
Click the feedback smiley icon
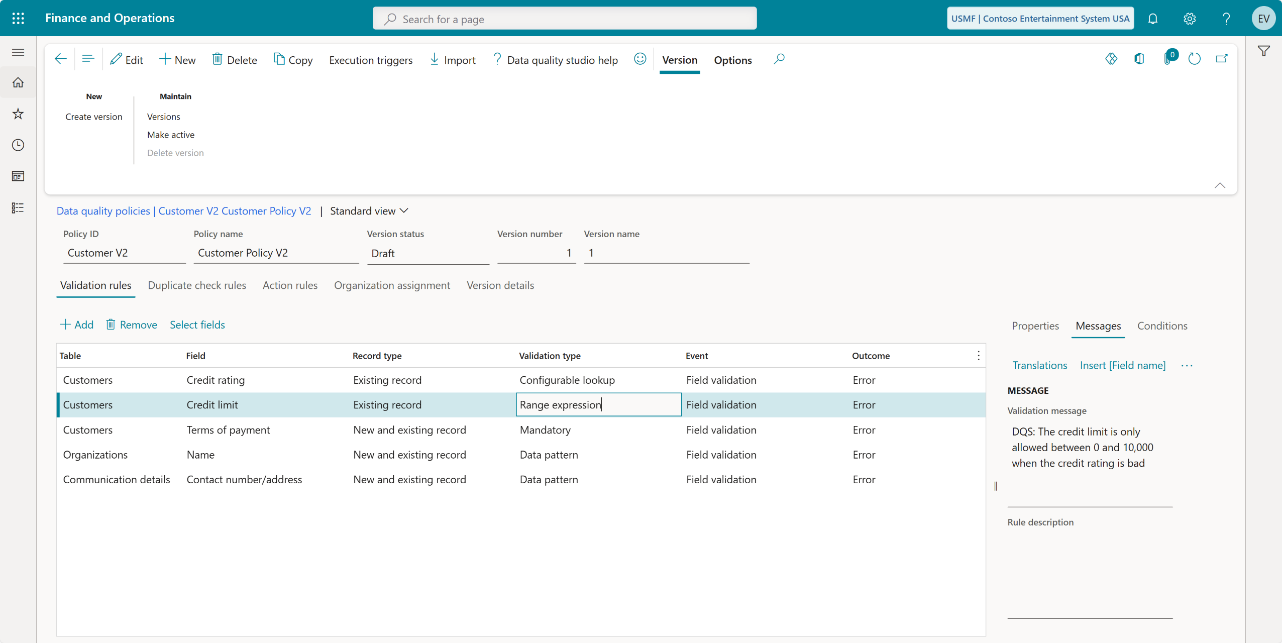tap(640, 59)
